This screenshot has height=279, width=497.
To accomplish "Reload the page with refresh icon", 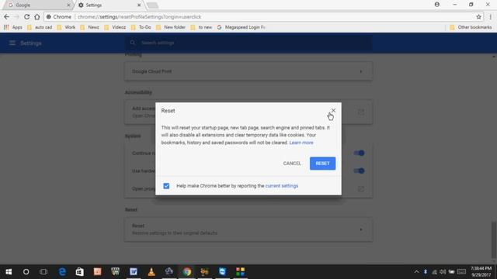I will pyautogui.click(x=26, y=17).
